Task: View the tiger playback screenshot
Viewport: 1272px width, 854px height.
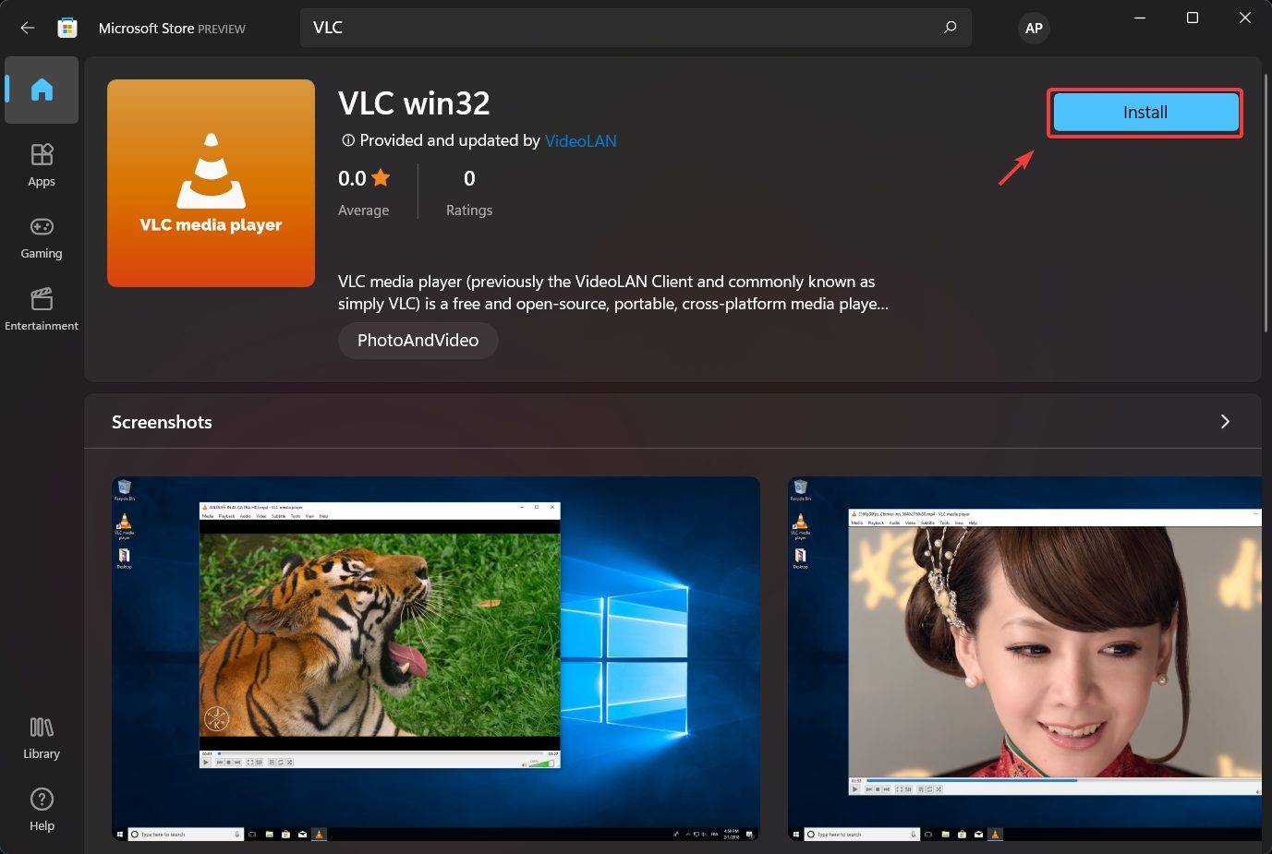Action: (434, 658)
